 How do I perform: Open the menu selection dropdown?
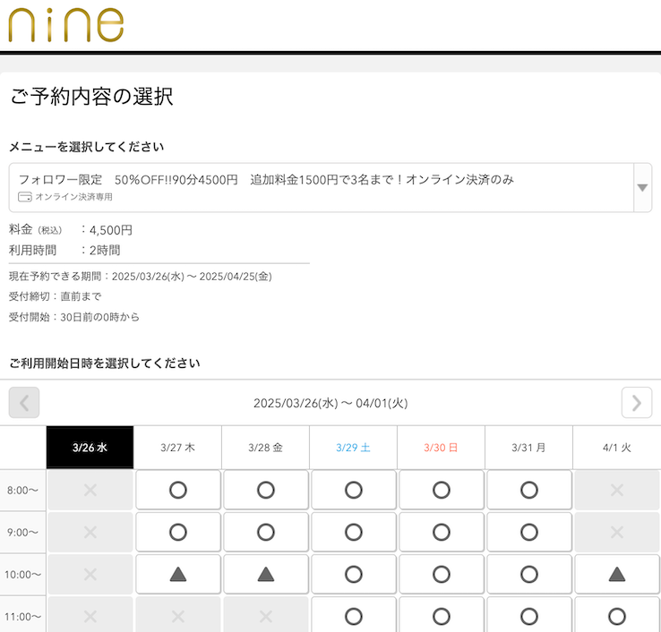point(321,187)
